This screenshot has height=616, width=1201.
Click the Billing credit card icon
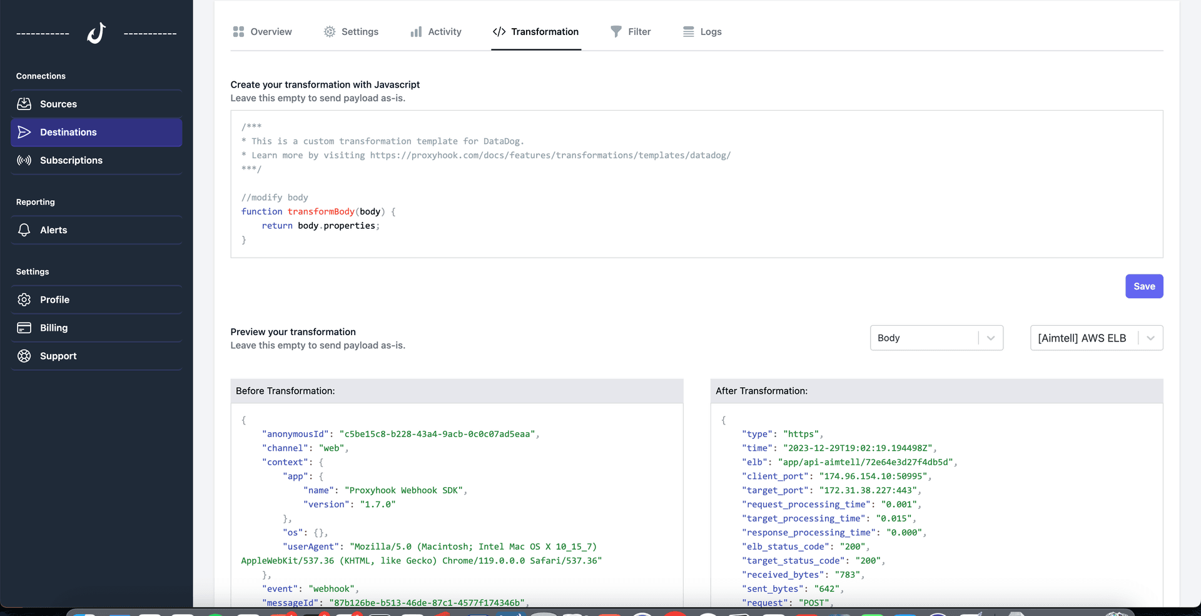tap(24, 328)
